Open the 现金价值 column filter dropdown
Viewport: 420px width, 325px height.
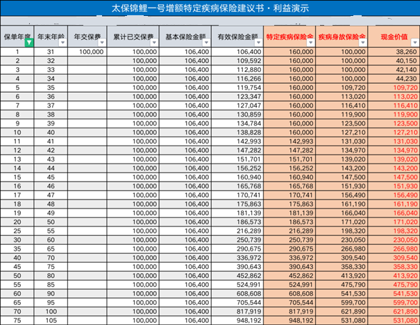[x=415, y=42]
